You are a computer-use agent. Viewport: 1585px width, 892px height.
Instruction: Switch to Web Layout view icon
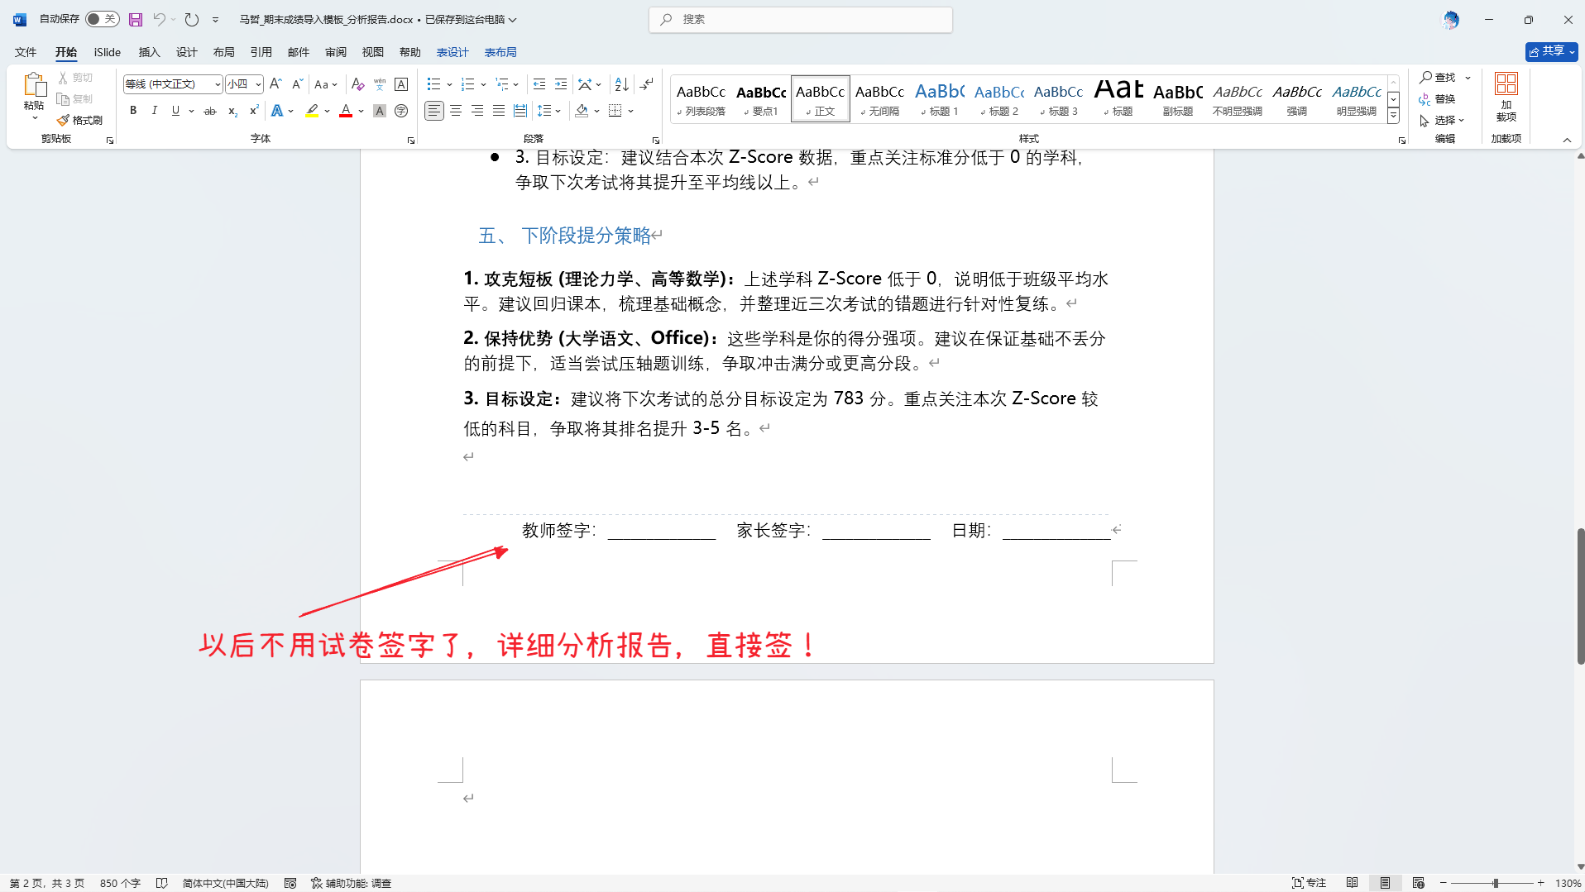(1418, 883)
